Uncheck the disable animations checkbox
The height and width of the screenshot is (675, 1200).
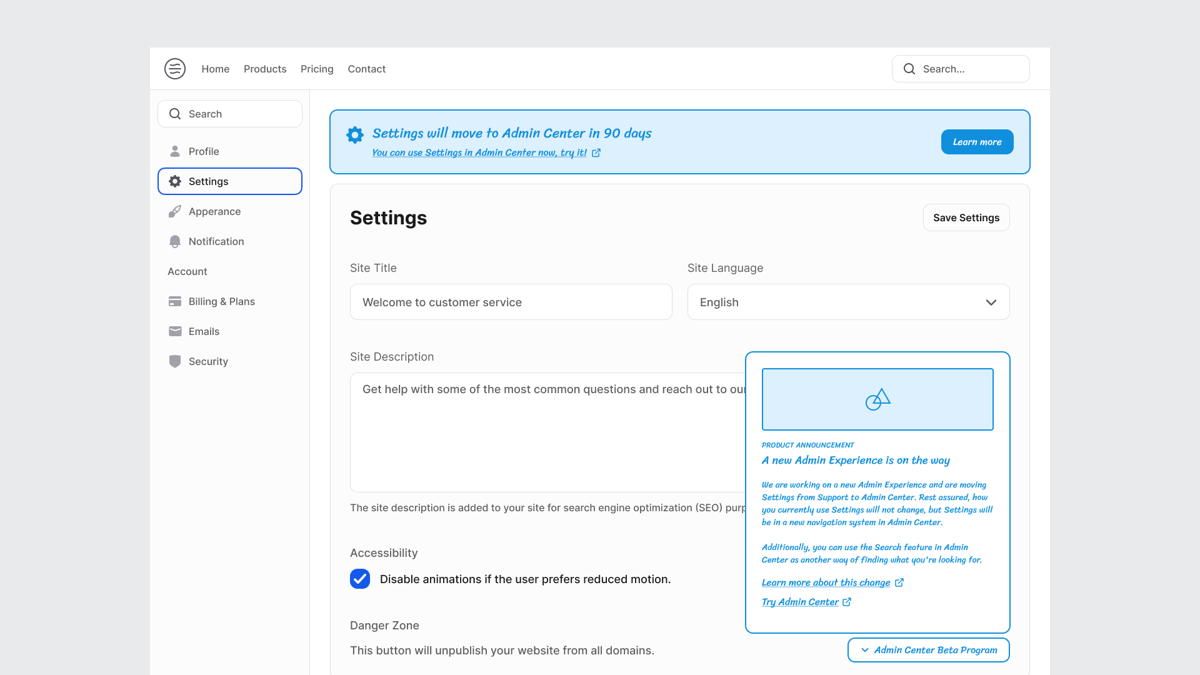pyautogui.click(x=360, y=579)
